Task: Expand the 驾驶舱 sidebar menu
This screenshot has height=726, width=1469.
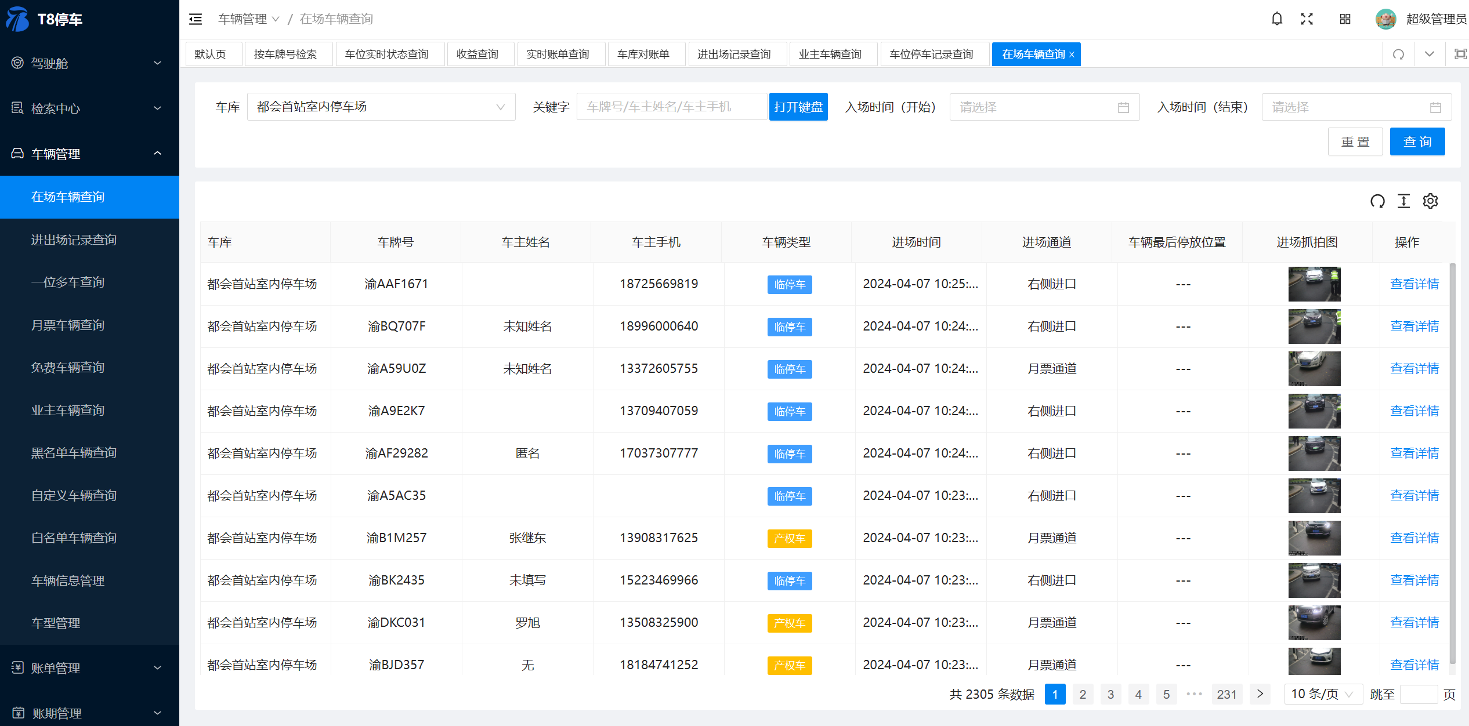Action: [x=89, y=63]
